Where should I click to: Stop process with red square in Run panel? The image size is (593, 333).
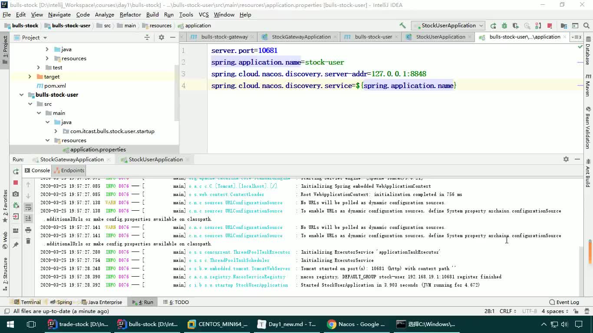pyautogui.click(x=16, y=183)
